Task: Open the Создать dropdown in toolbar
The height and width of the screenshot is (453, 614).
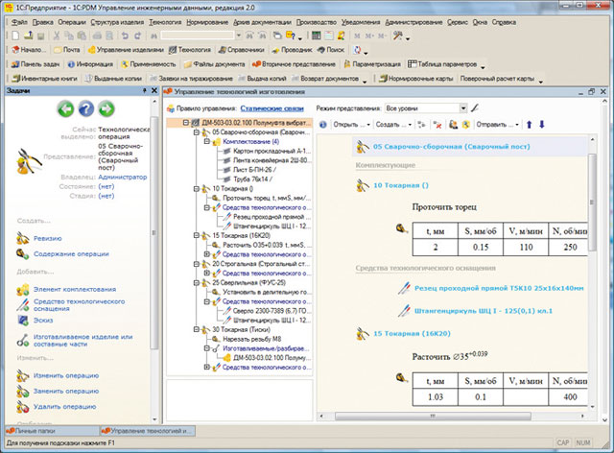Action: (x=393, y=125)
